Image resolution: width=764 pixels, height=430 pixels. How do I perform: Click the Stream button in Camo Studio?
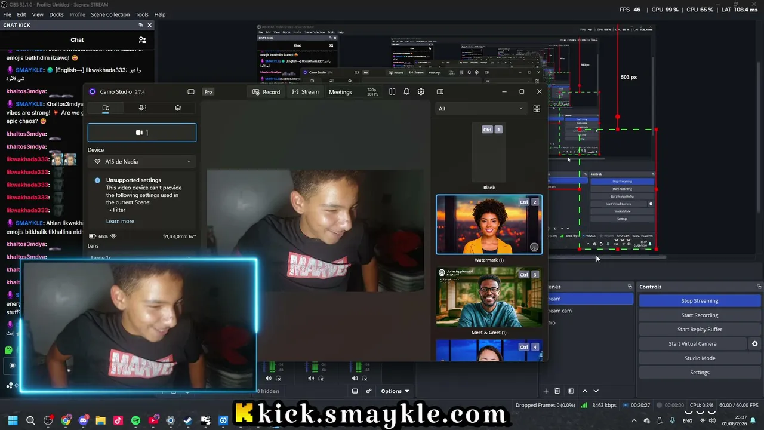(x=305, y=92)
